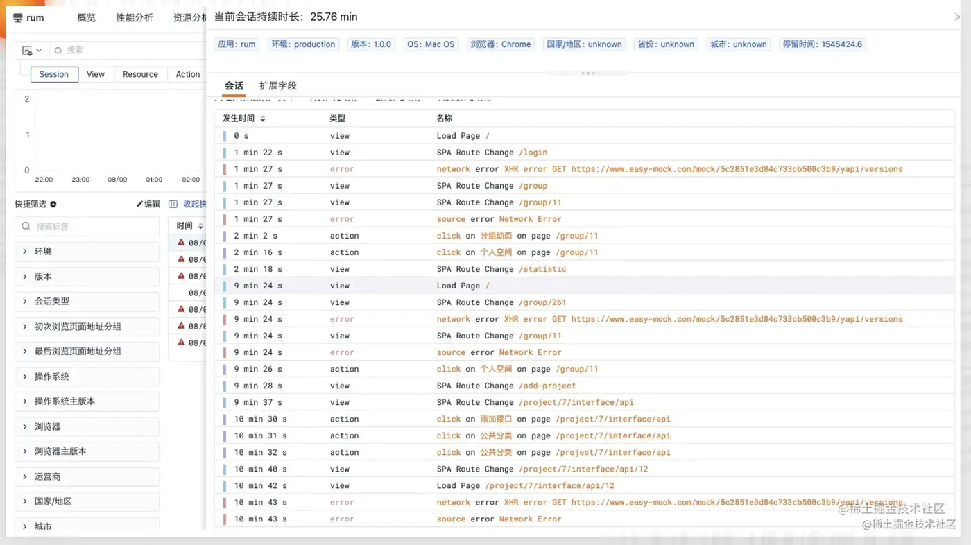Expand the 操作系统主版本 filter group
Image resolution: width=971 pixels, height=545 pixels.
pos(87,401)
